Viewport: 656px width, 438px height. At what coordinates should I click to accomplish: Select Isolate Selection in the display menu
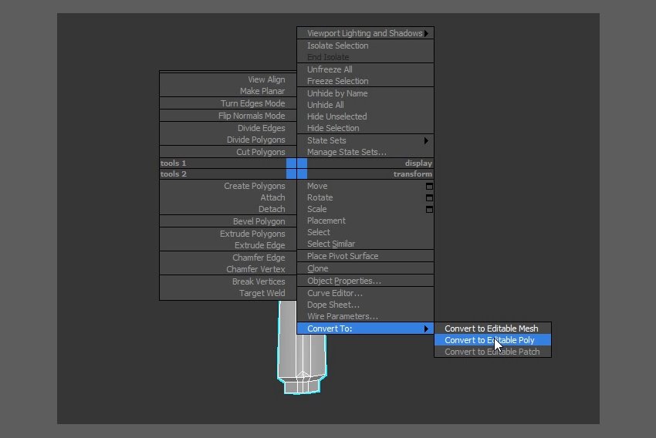pos(337,45)
